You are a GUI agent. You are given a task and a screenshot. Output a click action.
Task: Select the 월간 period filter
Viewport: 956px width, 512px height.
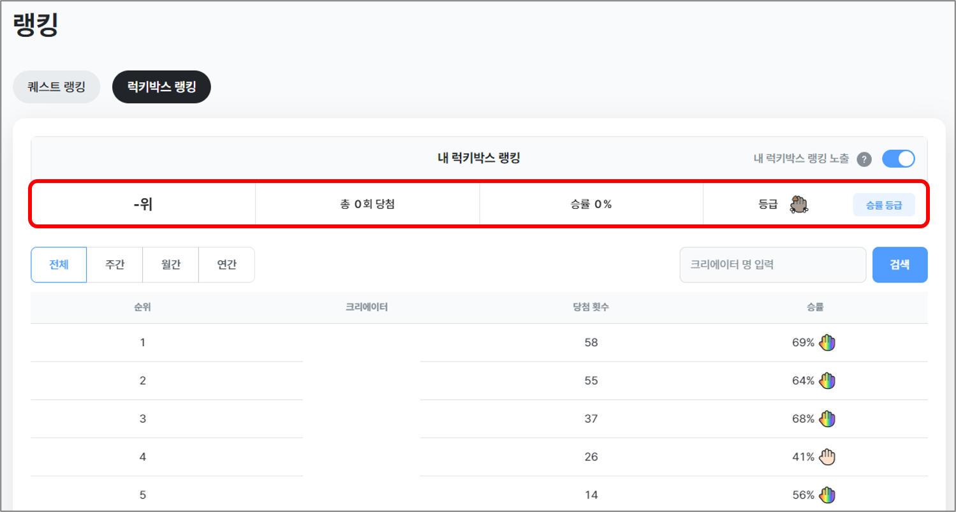[x=171, y=265]
